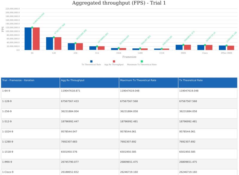Click the green marker above the 256 framesize bars

click(76, 43)
